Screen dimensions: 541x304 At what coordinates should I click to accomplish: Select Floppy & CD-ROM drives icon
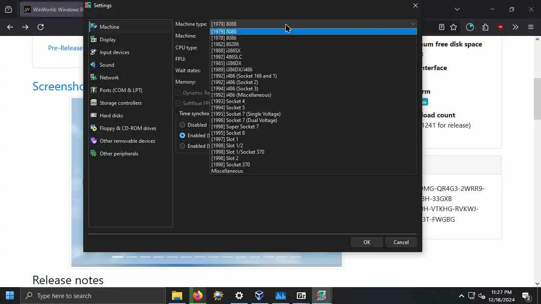pos(93,128)
